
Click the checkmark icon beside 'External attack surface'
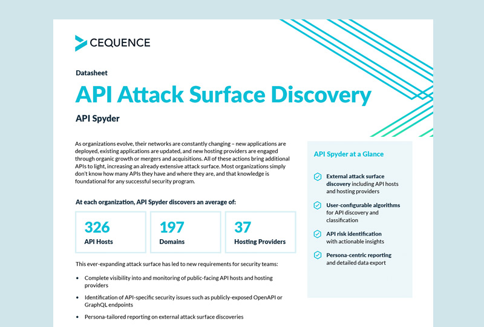pos(318,177)
